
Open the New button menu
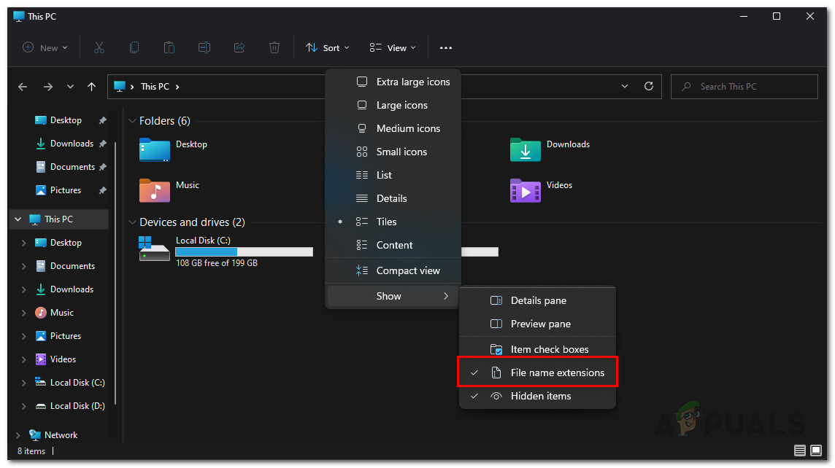point(45,47)
